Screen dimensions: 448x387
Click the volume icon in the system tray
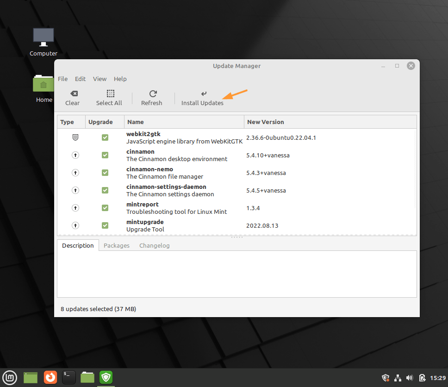(409, 378)
